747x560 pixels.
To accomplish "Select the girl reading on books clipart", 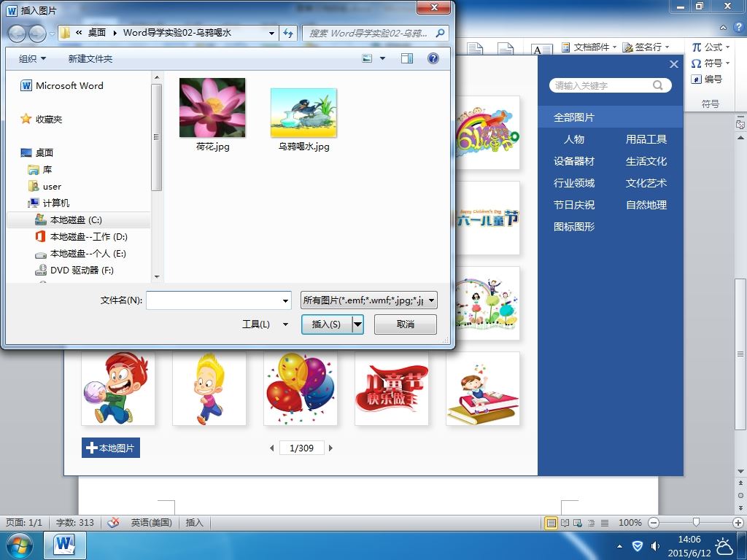I will click(x=483, y=389).
